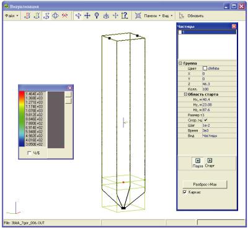The image size is (248, 228).
Task: Click the rotate view tool icon
Action: pos(78,15)
